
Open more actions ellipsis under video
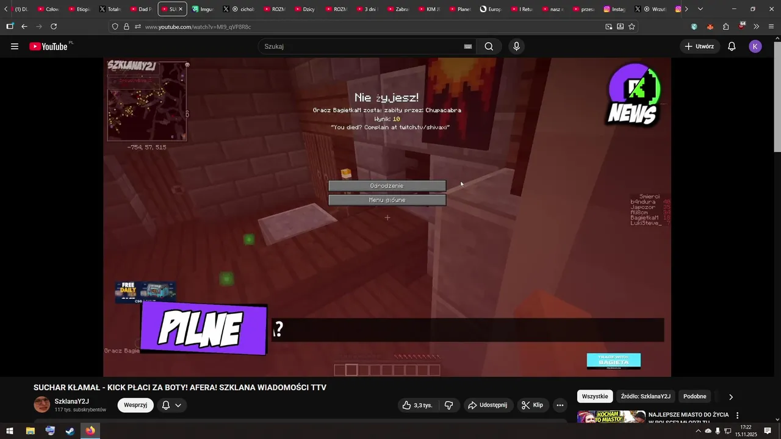click(560, 405)
